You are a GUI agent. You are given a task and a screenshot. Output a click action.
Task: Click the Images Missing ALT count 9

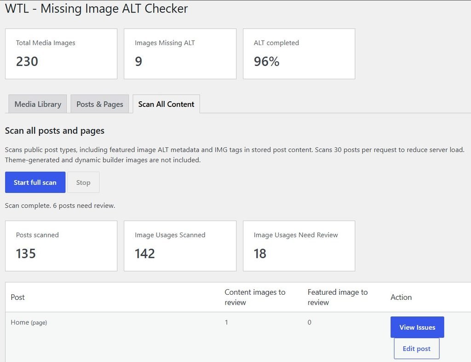(138, 61)
